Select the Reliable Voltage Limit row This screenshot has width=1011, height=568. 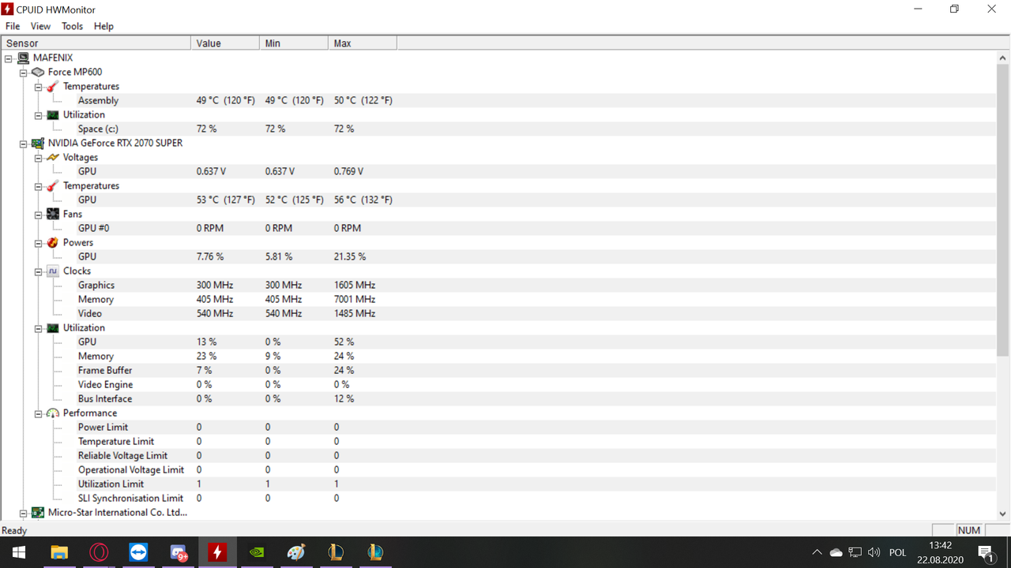coord(498,455)
